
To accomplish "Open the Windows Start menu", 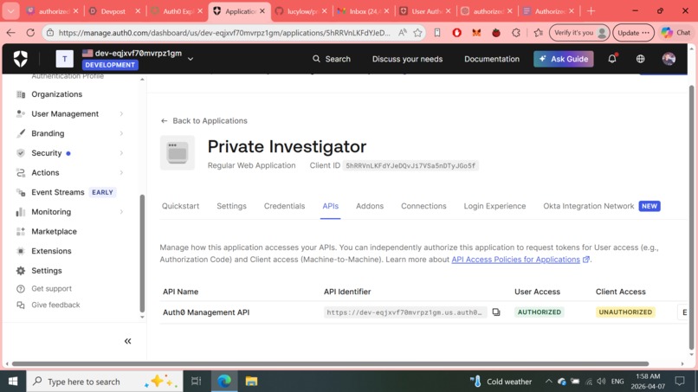I will (13, 382).
